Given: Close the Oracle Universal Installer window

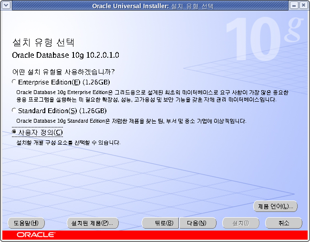Looking at the screenshot, I should point(303,5).
